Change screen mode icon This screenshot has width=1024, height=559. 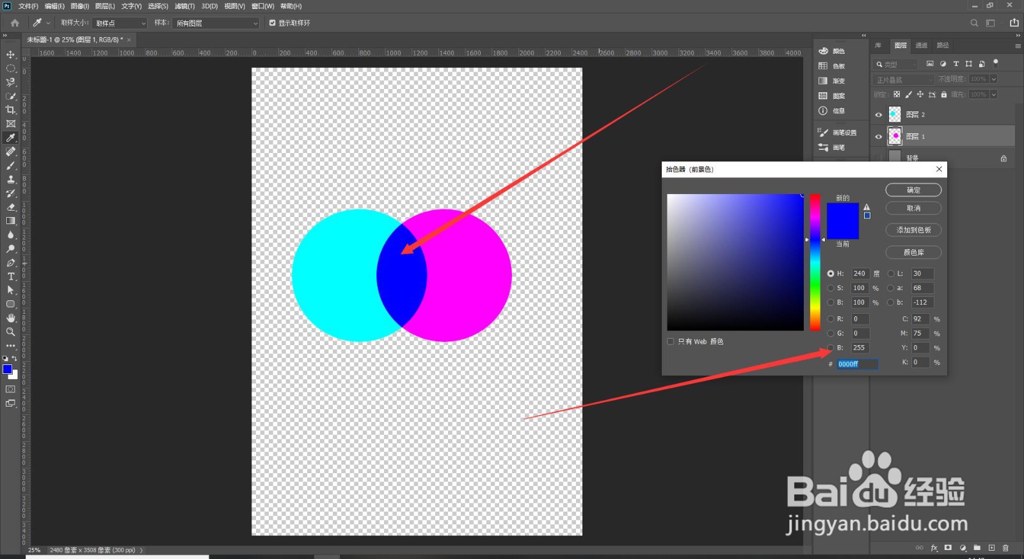[10, 403]
